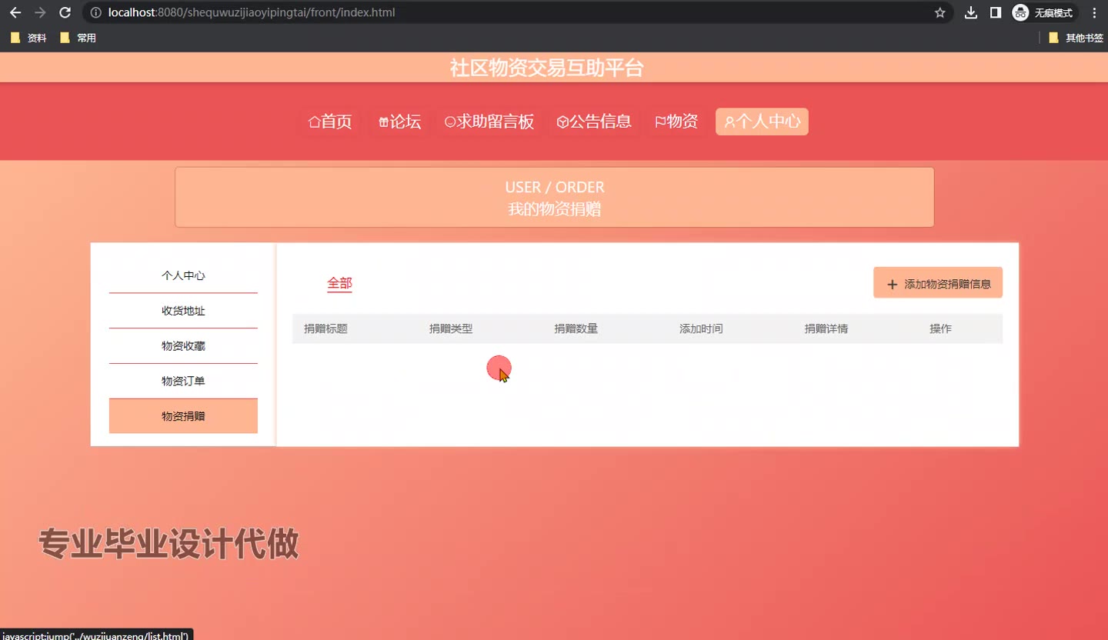This screenshot has width=1108, height=640.
Task: Open incognito profile 无痕模式 indicator
Action: point(1043,12)
